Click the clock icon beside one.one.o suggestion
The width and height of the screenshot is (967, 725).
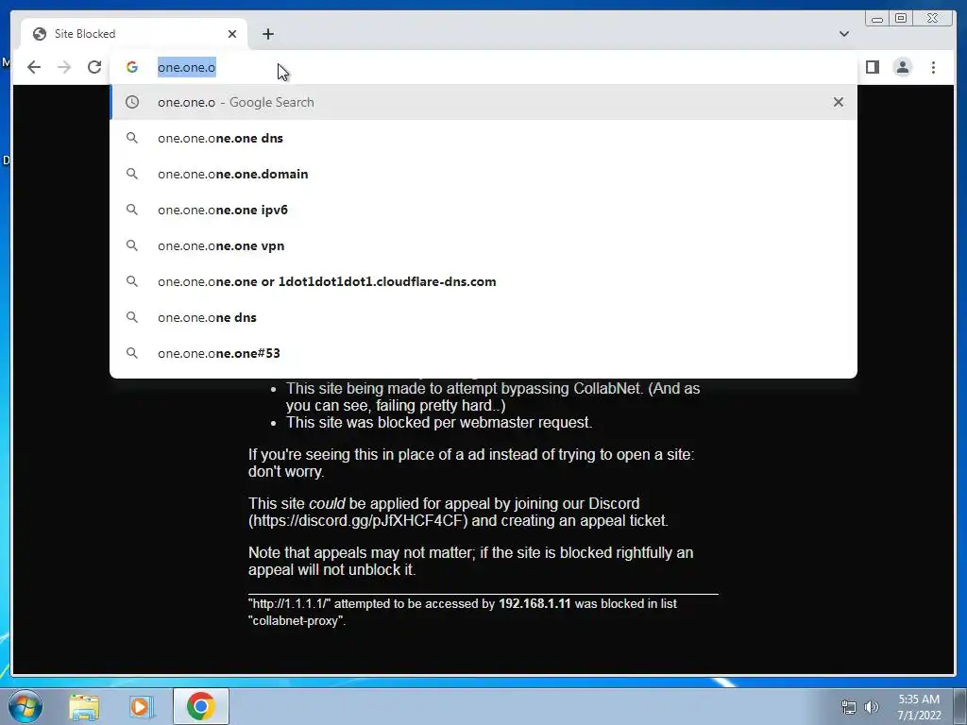coord(132,102)
